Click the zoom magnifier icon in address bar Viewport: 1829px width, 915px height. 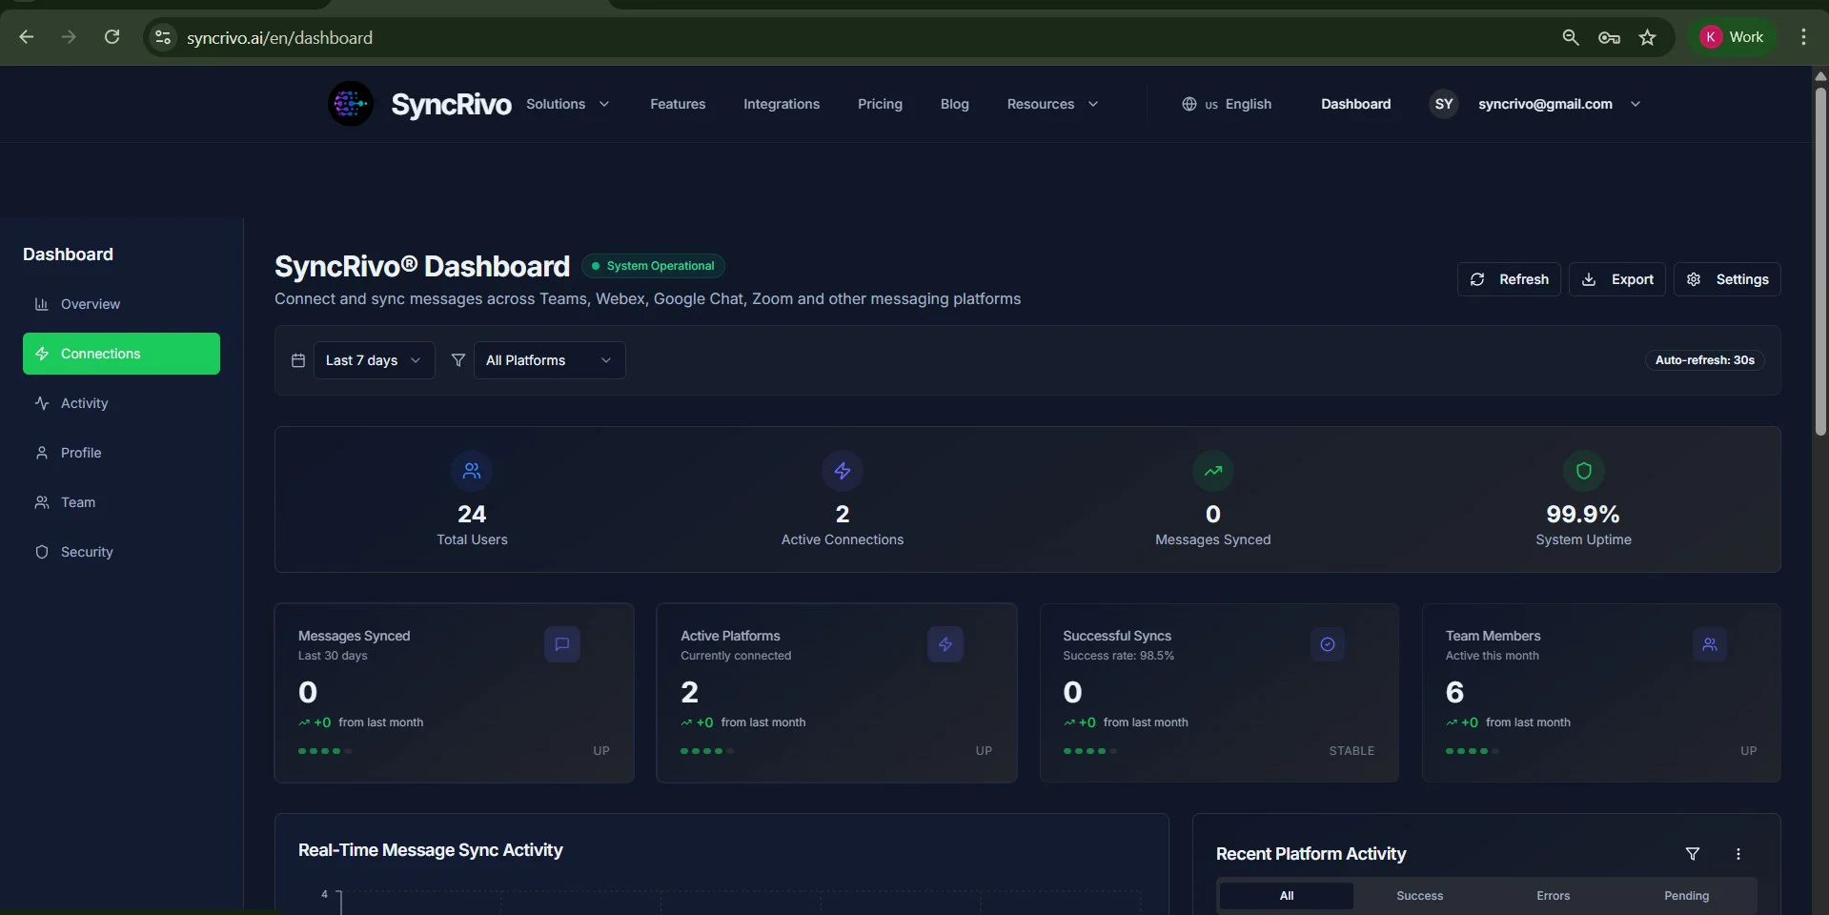[1571, 37]
